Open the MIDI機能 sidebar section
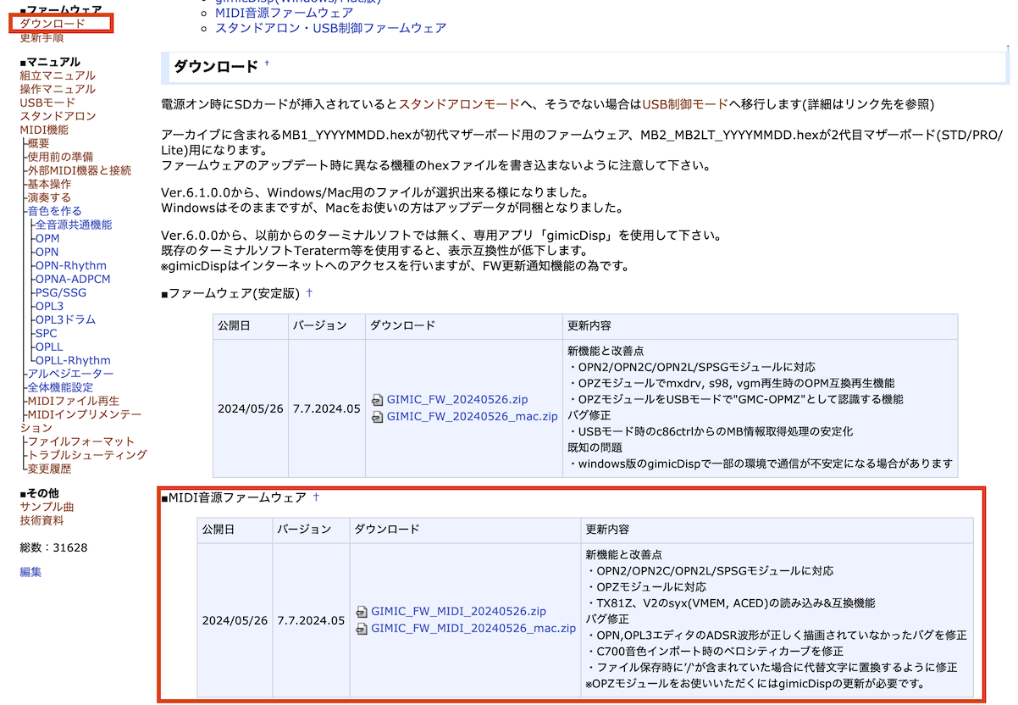The width and height of the screenshot is (1018, 705). (x=44, y=130)
